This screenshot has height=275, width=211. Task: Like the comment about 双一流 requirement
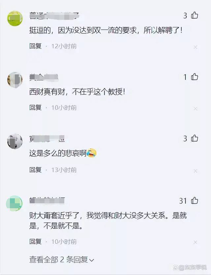tap(195, 15)
